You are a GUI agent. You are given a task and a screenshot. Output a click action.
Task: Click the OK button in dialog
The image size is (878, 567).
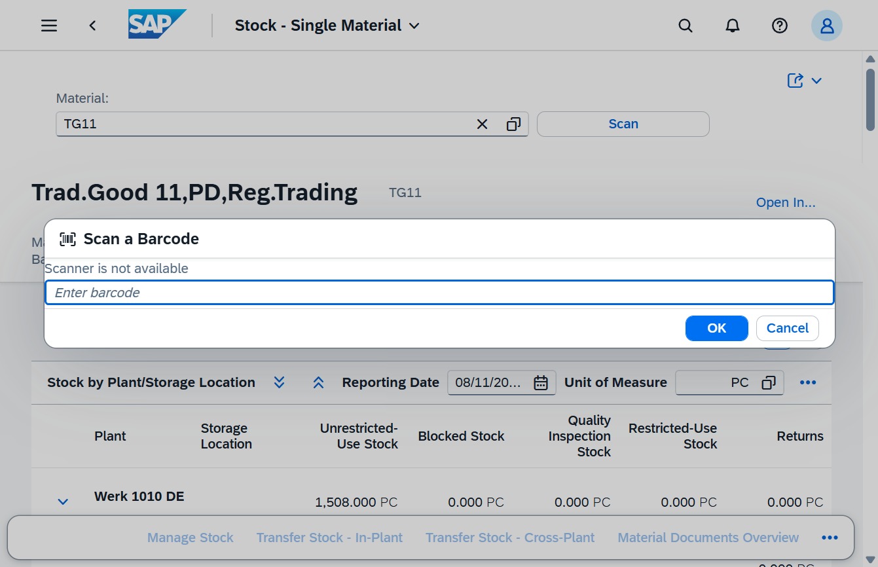click(717, 328)
